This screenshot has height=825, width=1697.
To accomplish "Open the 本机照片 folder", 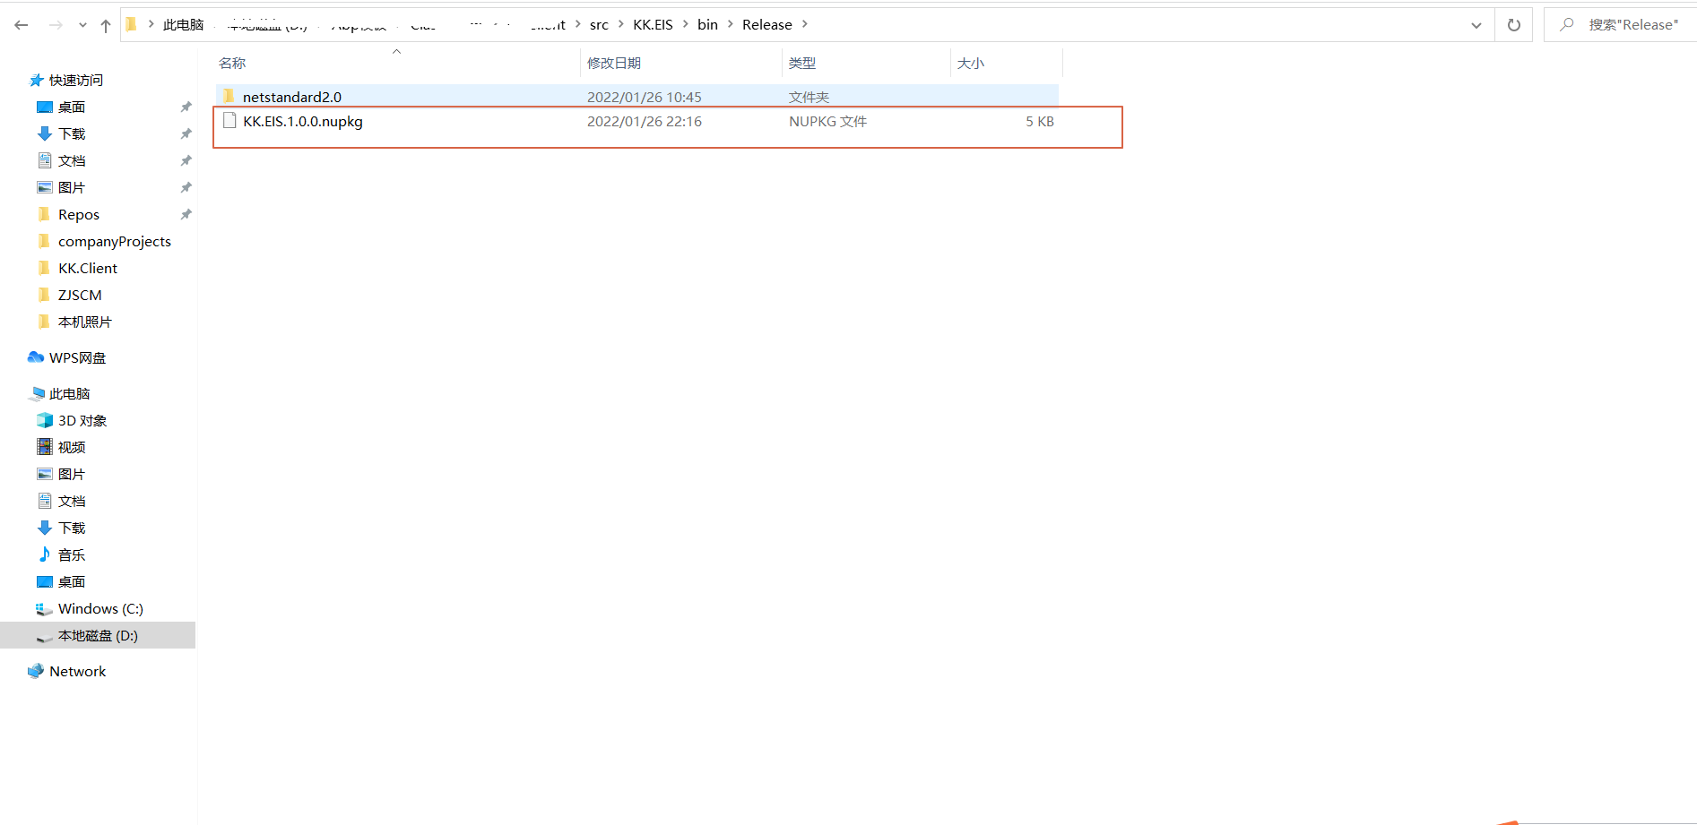I will click(85, 322).
